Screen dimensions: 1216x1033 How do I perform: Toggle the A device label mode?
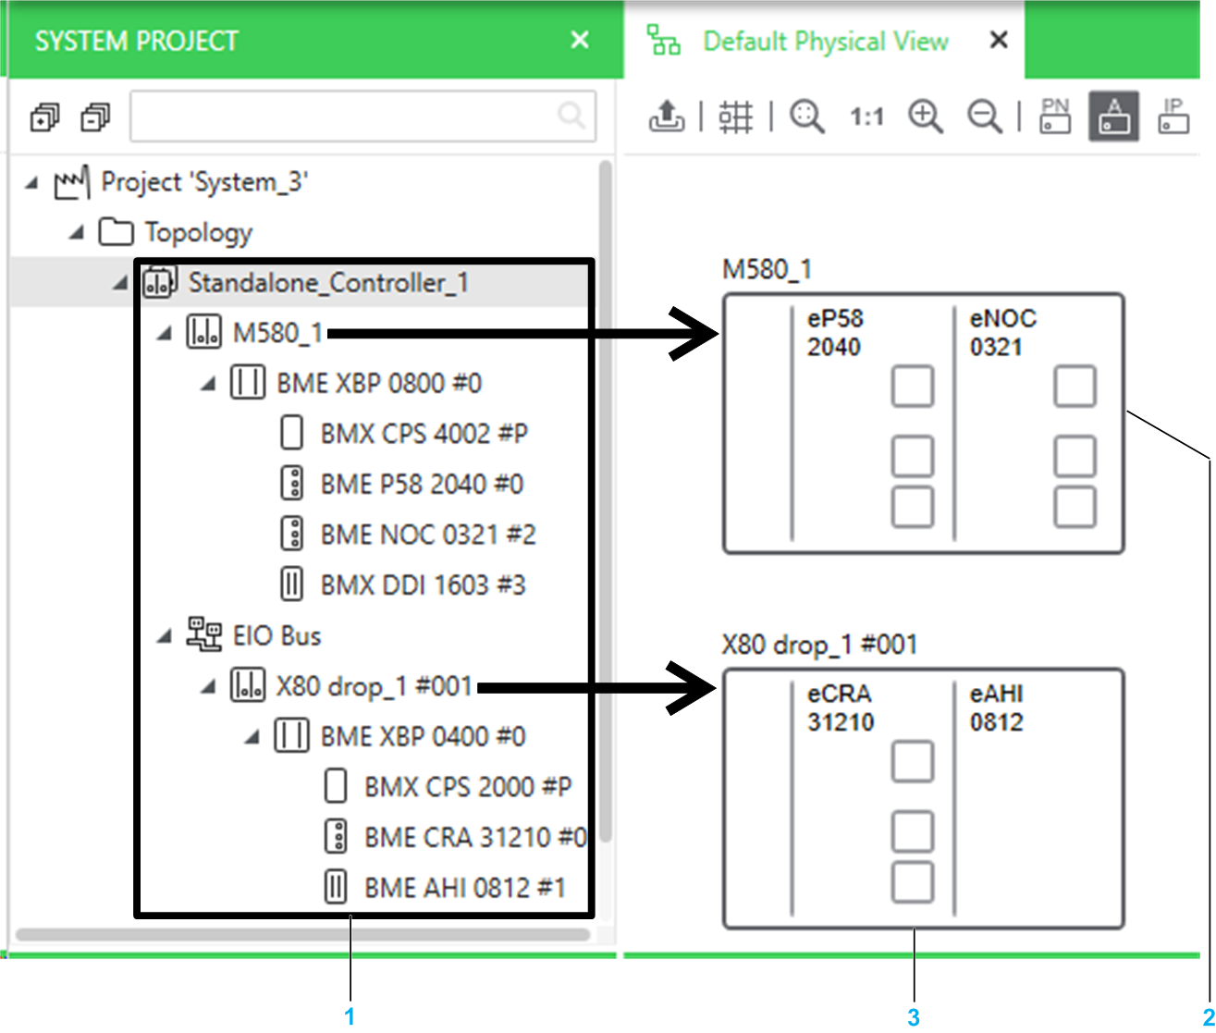[x=1113, y=117]
